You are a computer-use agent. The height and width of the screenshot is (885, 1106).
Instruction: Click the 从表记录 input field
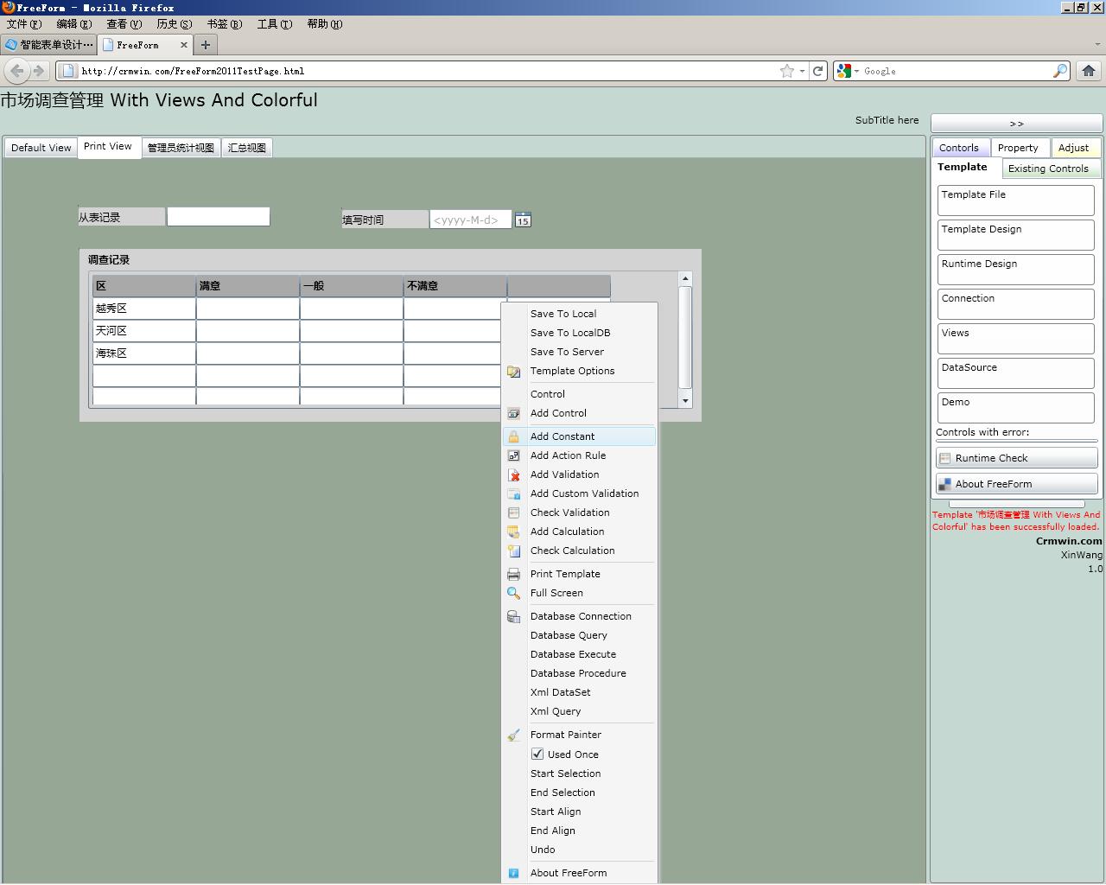[219, 217]
